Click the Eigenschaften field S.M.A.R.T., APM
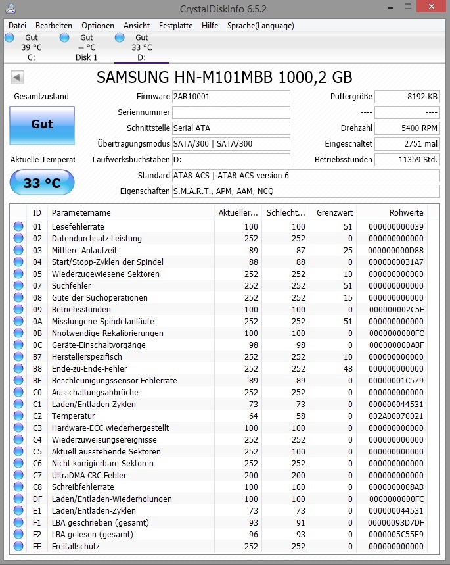 [306, 191]
